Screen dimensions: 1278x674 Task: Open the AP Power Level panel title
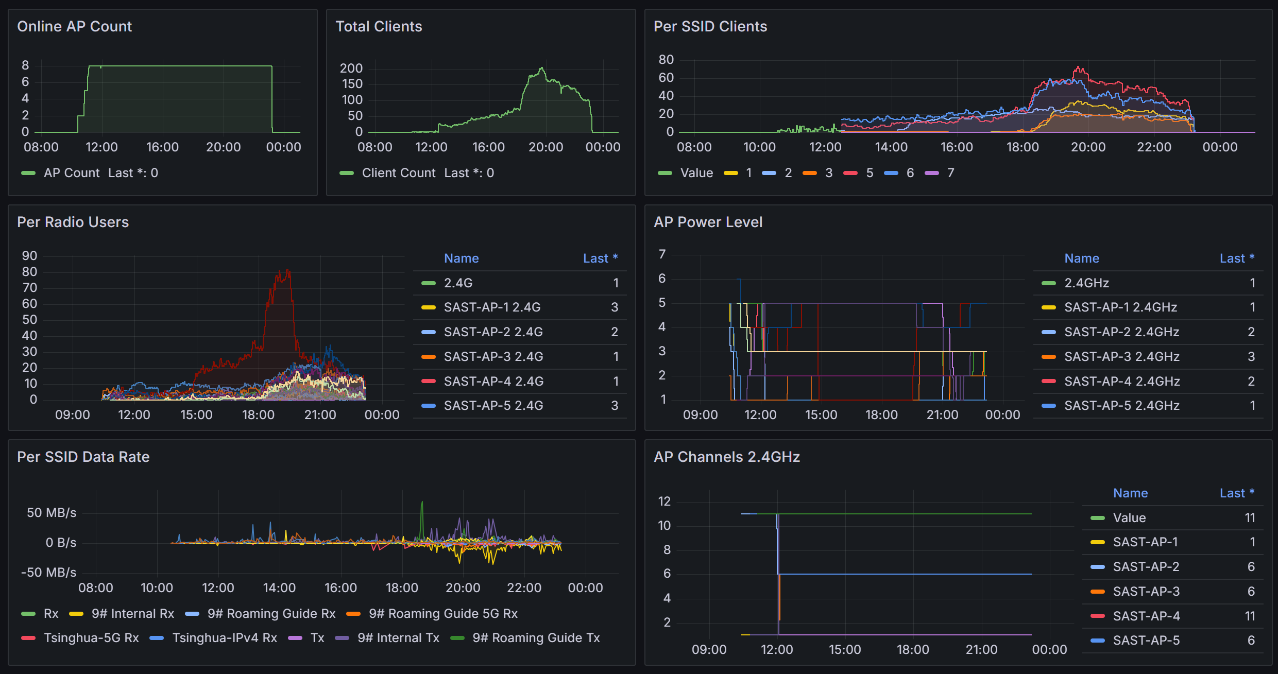(x=708, y=222)
